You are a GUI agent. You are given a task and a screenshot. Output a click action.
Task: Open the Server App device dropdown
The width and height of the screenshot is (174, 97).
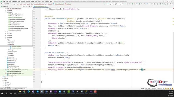tap(119, 4)
